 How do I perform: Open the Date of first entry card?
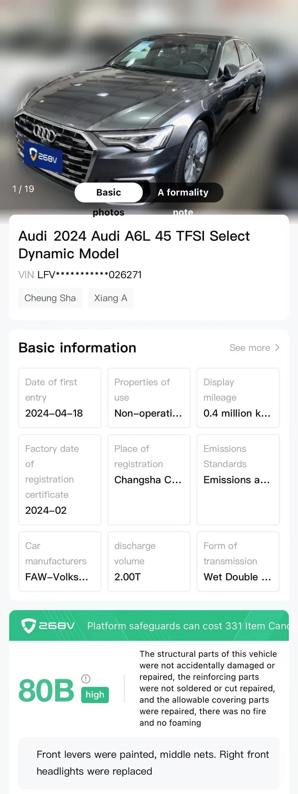coord(60,398)
